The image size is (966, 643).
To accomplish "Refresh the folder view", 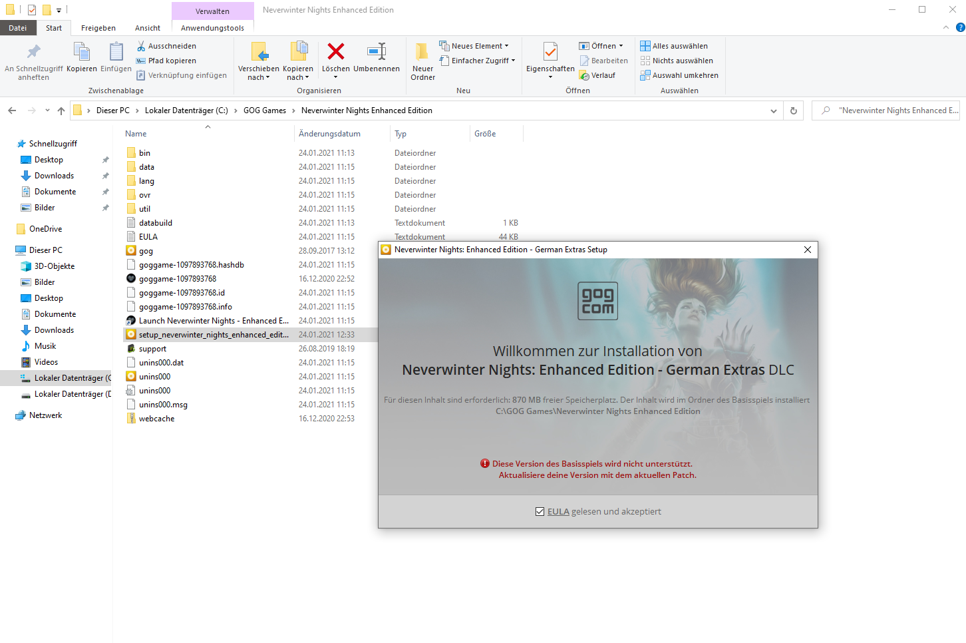I will coord(794,110).
